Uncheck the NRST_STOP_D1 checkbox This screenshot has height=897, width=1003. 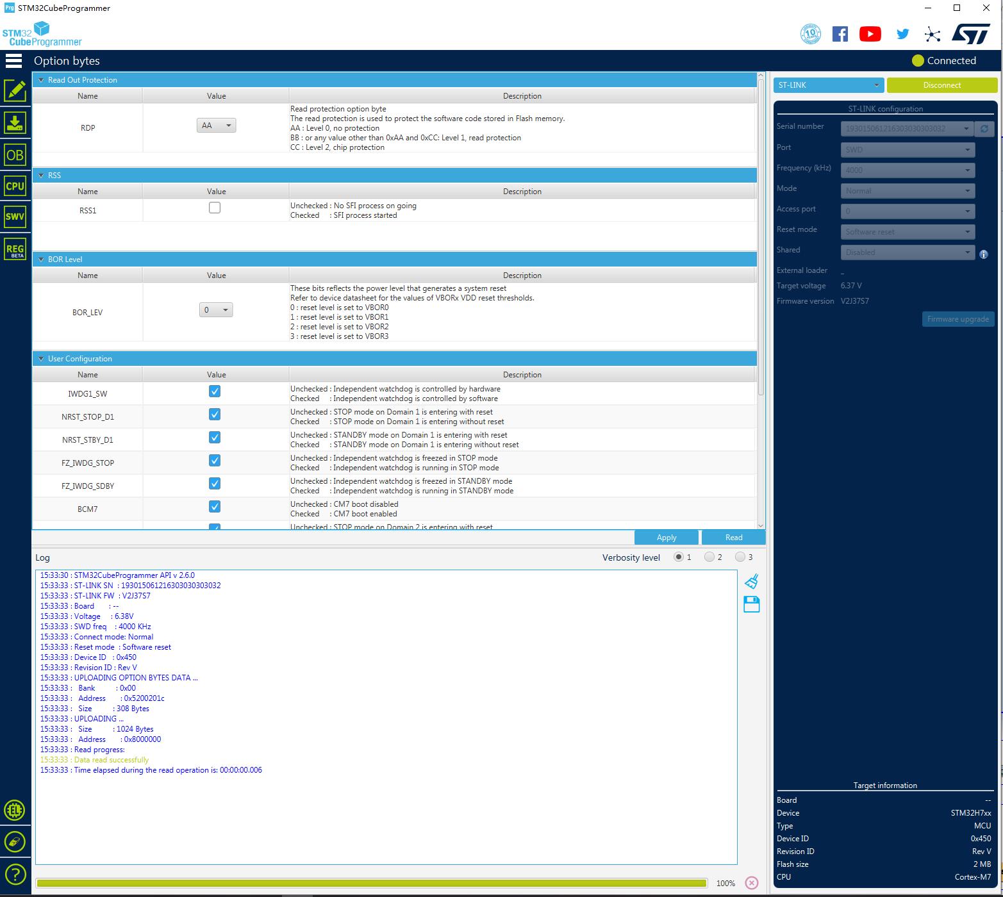pos(215,415)
